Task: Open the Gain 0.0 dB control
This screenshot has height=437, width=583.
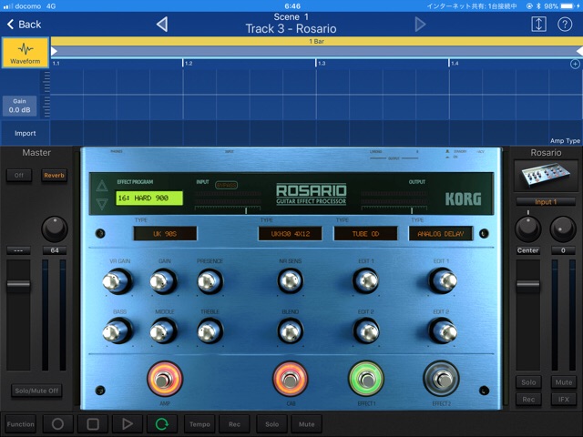Action: [20, 106]
